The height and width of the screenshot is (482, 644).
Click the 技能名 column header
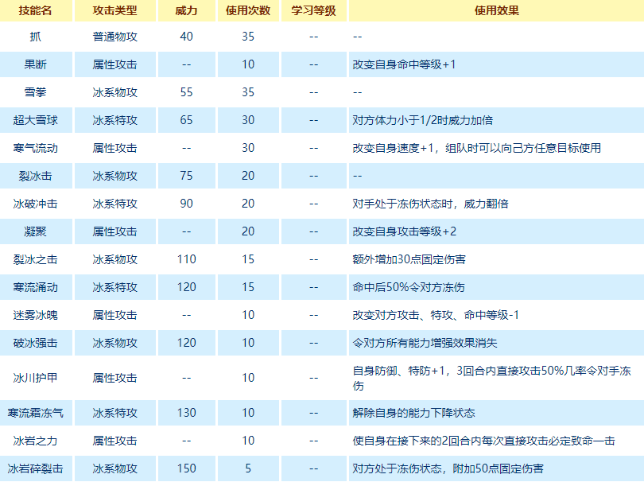point(36,11)
